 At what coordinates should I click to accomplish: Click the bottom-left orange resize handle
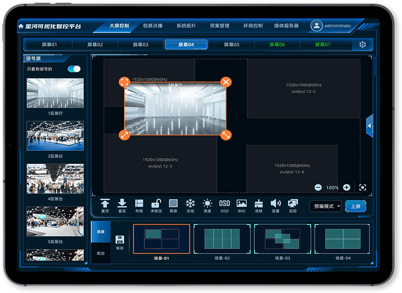pyautogui.click(x=124, y=135)
